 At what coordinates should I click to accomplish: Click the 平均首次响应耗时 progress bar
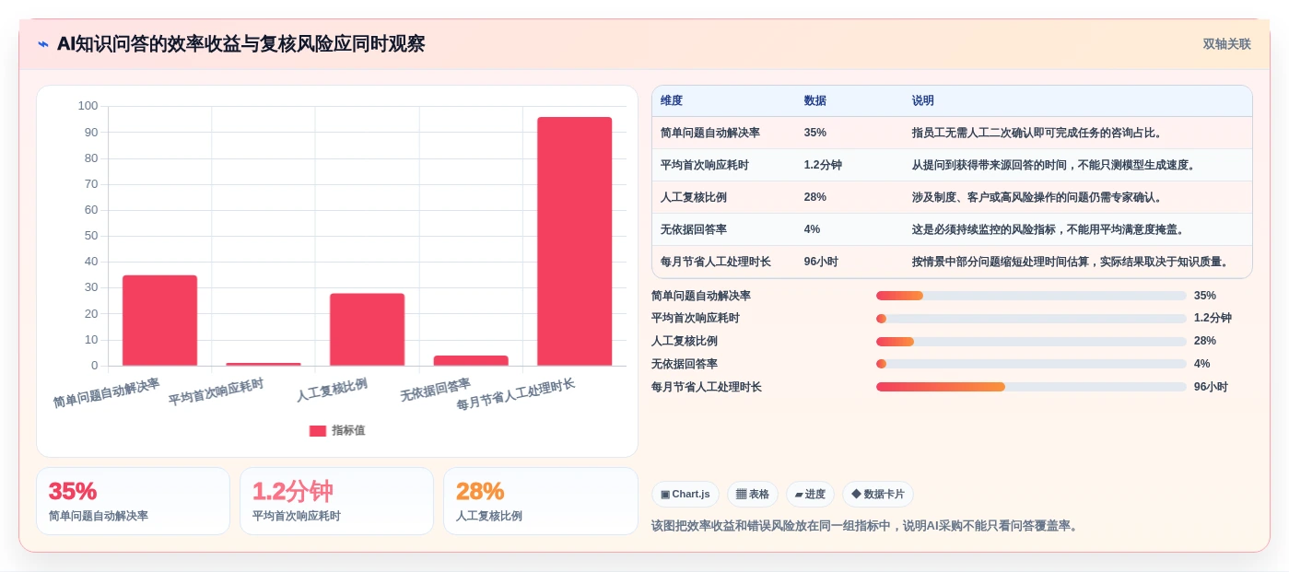click(1031, 319)
